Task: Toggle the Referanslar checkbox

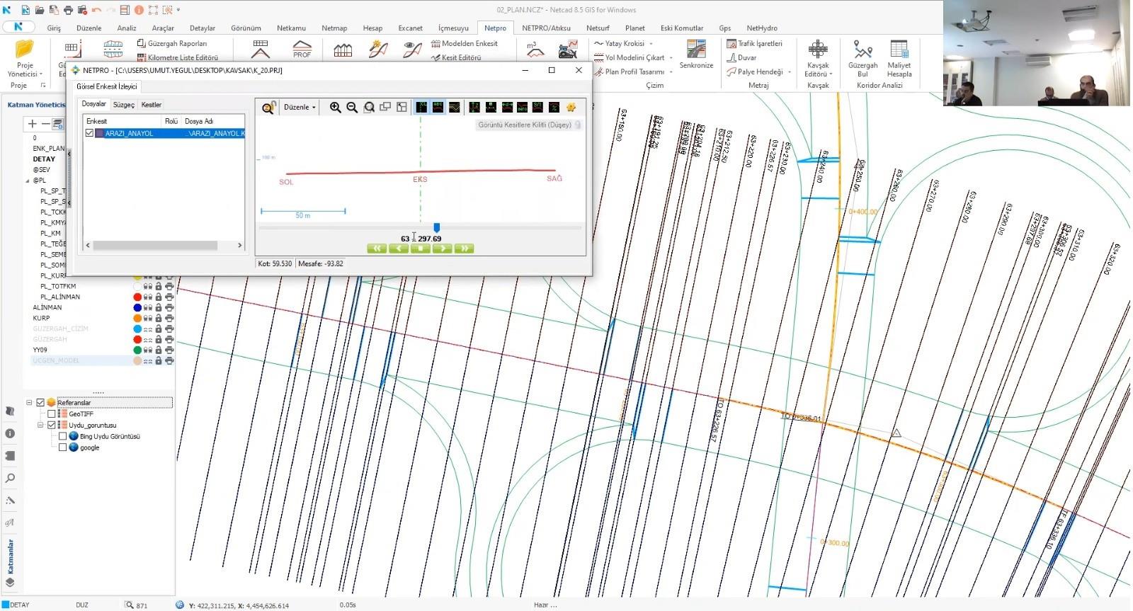Action: 40,402
